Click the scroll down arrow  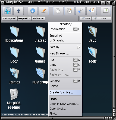pos(114,115)
